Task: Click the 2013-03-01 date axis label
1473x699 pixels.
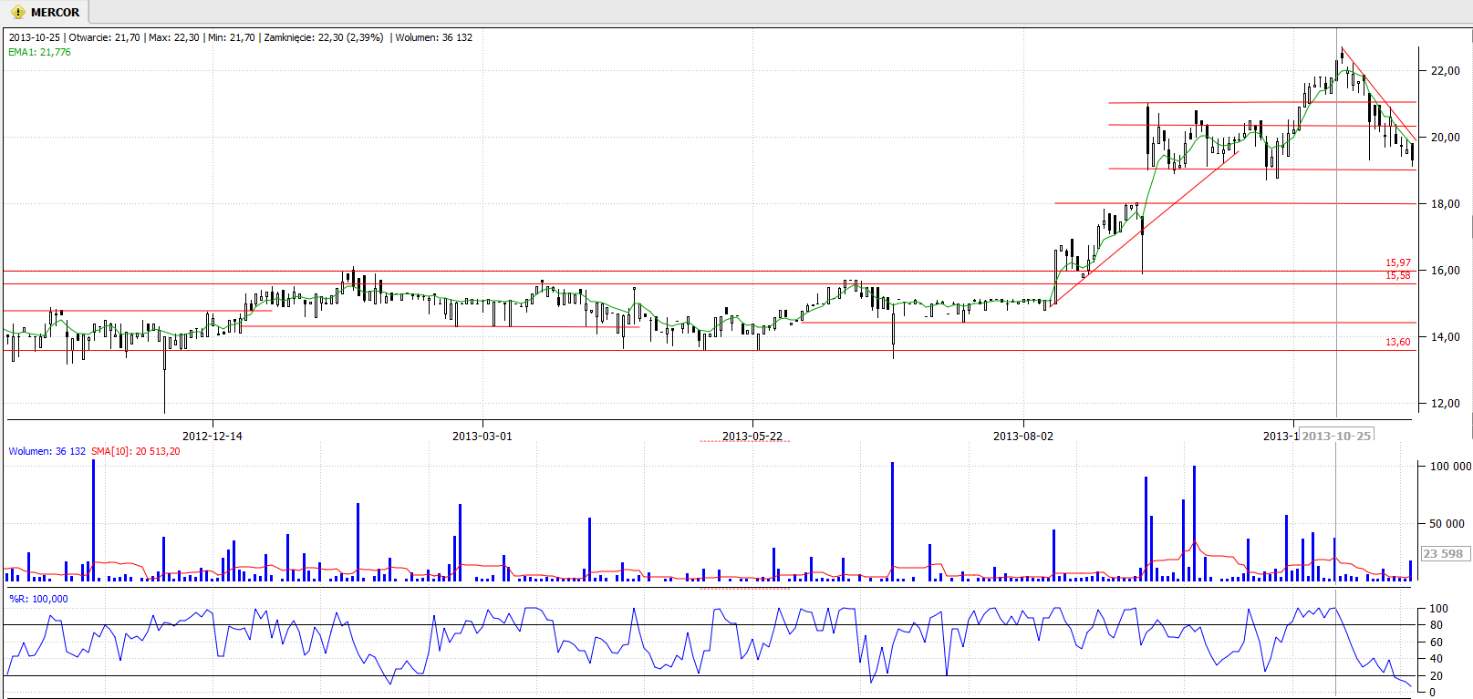Action: [x=482, y=436]
